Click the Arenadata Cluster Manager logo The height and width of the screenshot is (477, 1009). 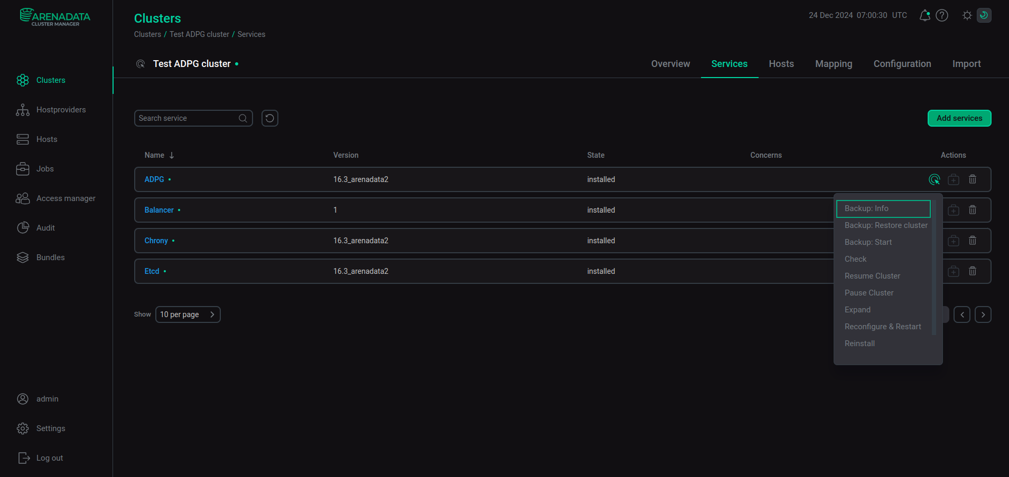[x=55, y=17]
